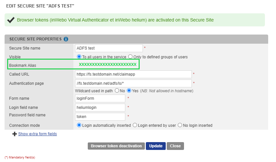Image resolution: width=276 pixels, height=162 pixels.
Task: Set wildcard used in path to No
Action: [x=117, y=91]
